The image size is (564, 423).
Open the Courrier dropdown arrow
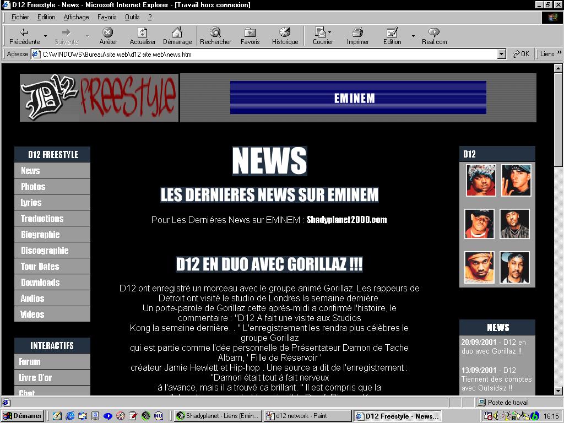tap(329, 32)
